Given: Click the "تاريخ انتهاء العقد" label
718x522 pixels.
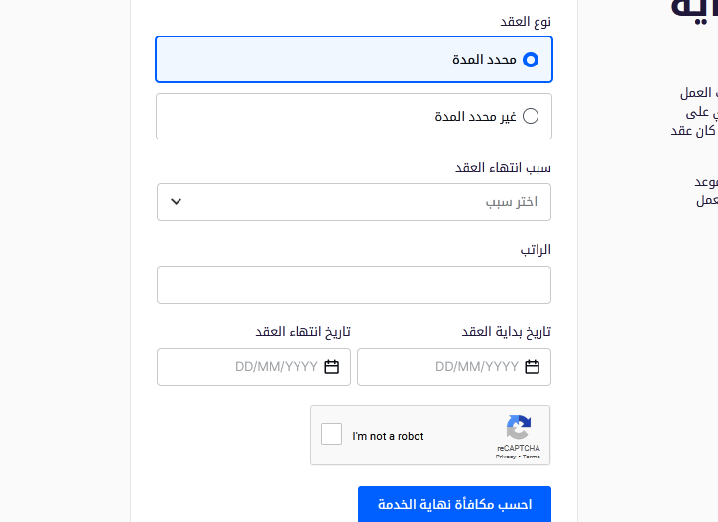Looking at the screenshot, I should coord(303,331).
